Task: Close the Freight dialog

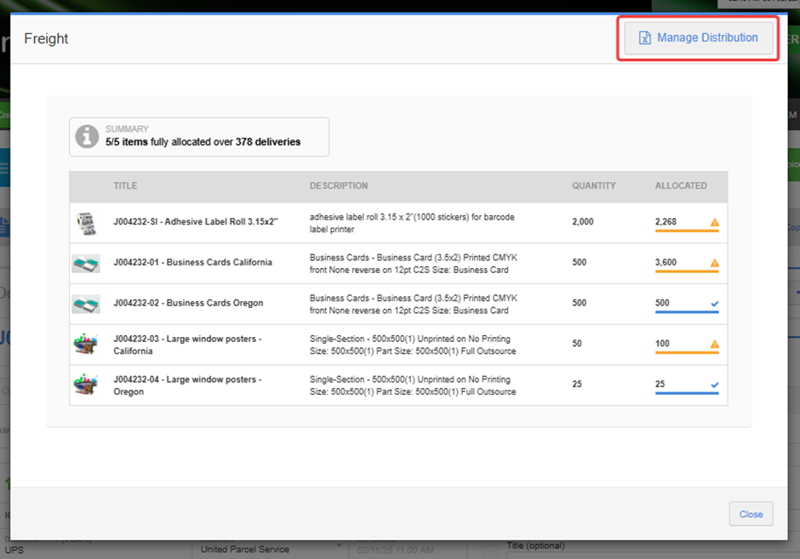Action: click(751, 514)
